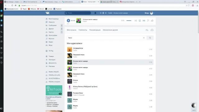The image size is (199, 112).
Task: Open Сообщения in the left menu
Action: pyautogui.click(x=53, y=26)
